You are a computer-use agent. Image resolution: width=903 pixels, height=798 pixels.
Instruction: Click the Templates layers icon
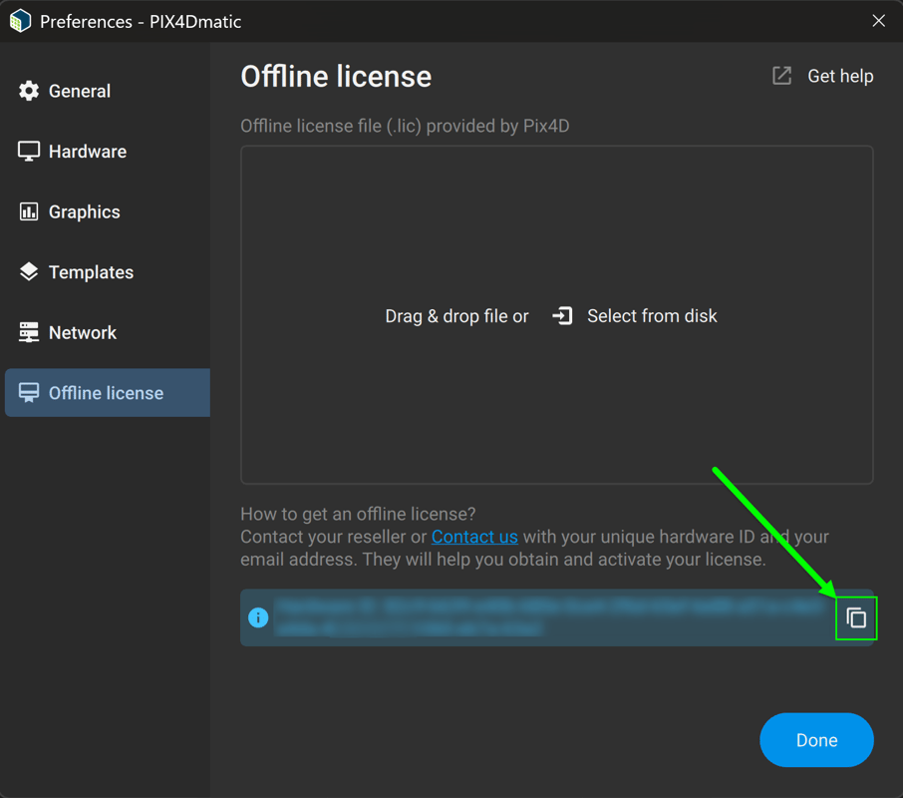point(30,271)
